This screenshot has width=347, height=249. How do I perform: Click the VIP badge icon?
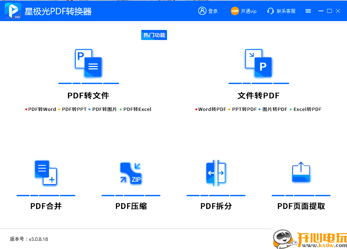coord(235,11)
